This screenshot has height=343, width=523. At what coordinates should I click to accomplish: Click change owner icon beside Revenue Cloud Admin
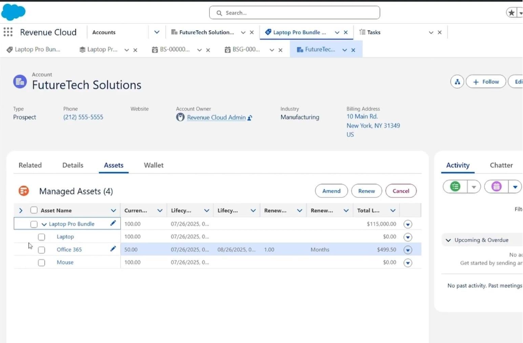tap(250, 118)
